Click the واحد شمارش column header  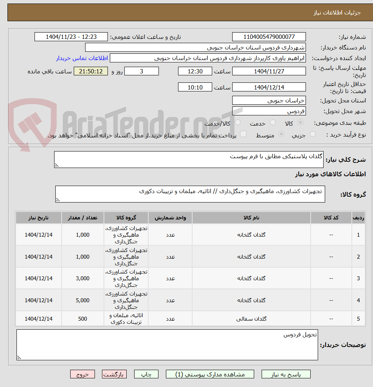coord(170,218)
